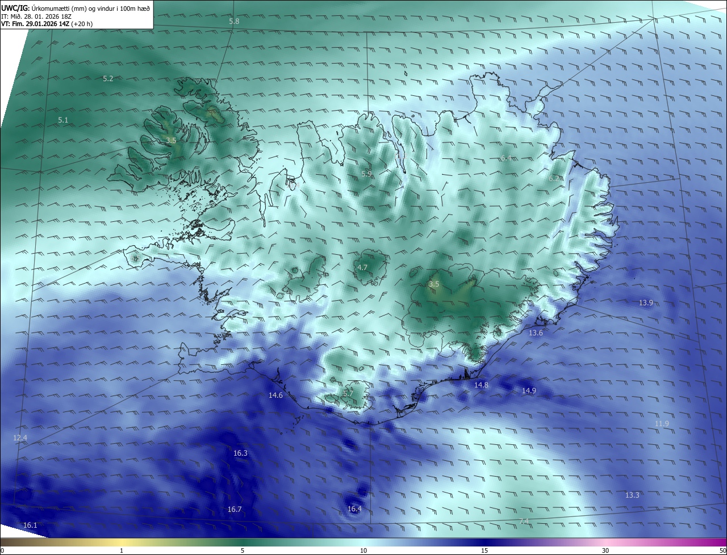Screen dimensions: 727x555
Task: Click the 30 tick on the color scale
Action: [605, 550]
